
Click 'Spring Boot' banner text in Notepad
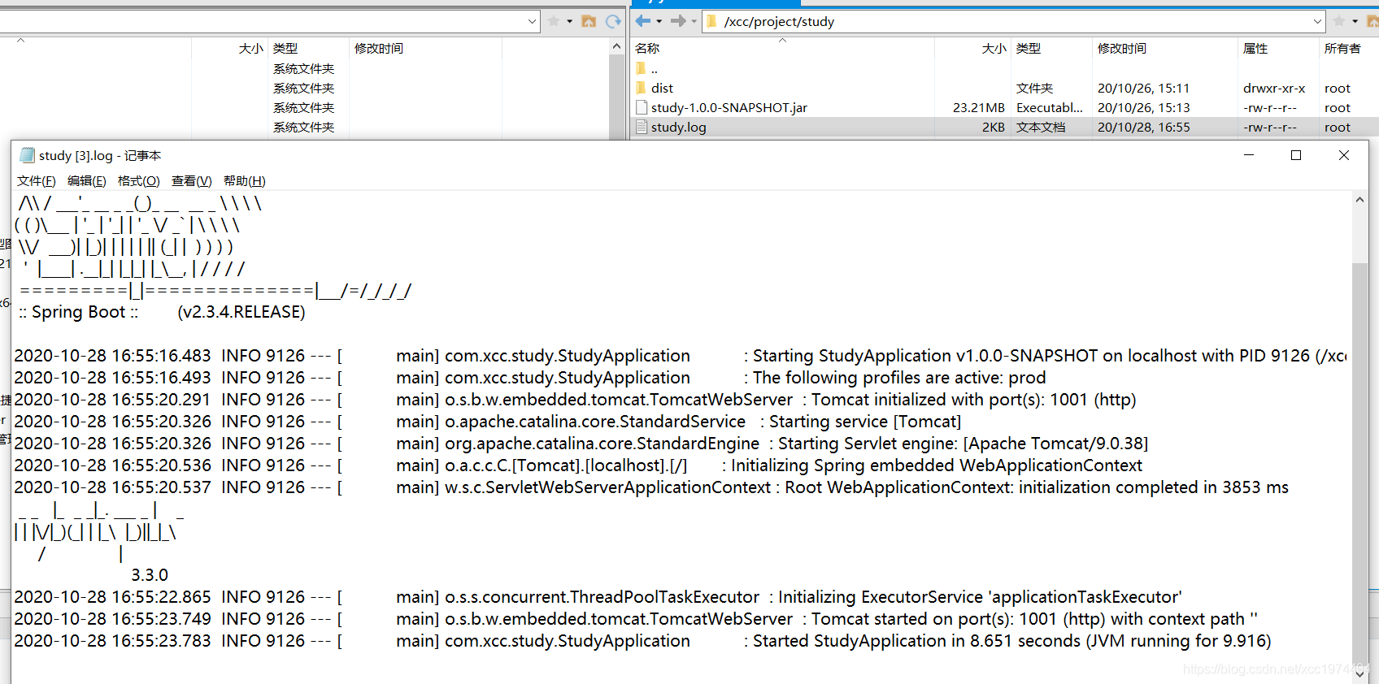pos(79,312)
